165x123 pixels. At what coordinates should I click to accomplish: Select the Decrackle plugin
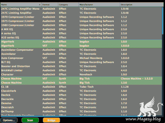coord(81,99)
